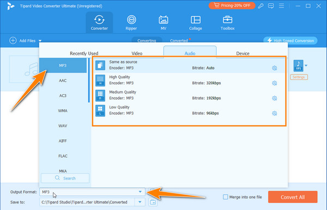Open the Collage module

[196, 22]
